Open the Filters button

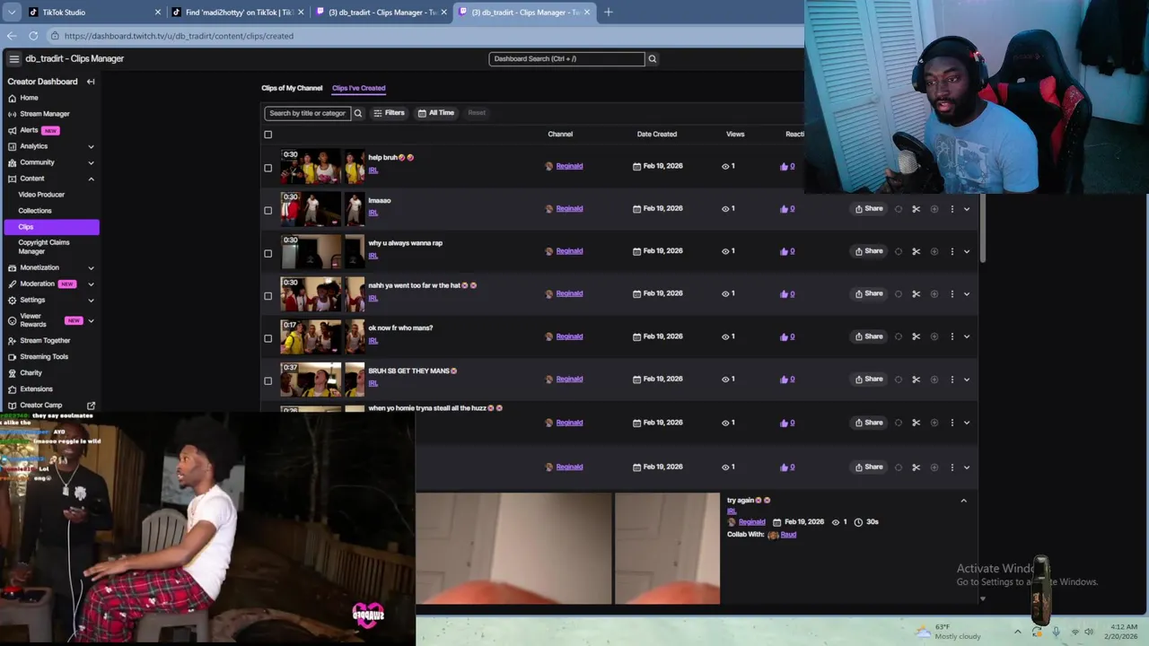point(389,113)
